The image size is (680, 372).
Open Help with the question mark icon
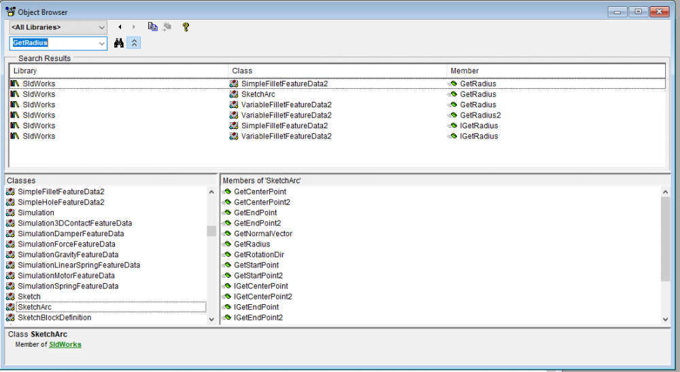[x=186, y=27]
